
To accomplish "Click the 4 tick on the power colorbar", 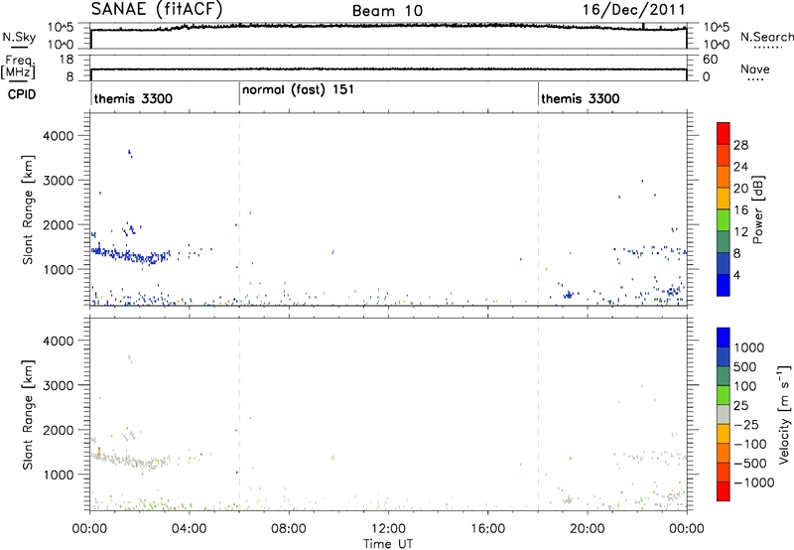I will pyautogui.click(x=736, y=275).
